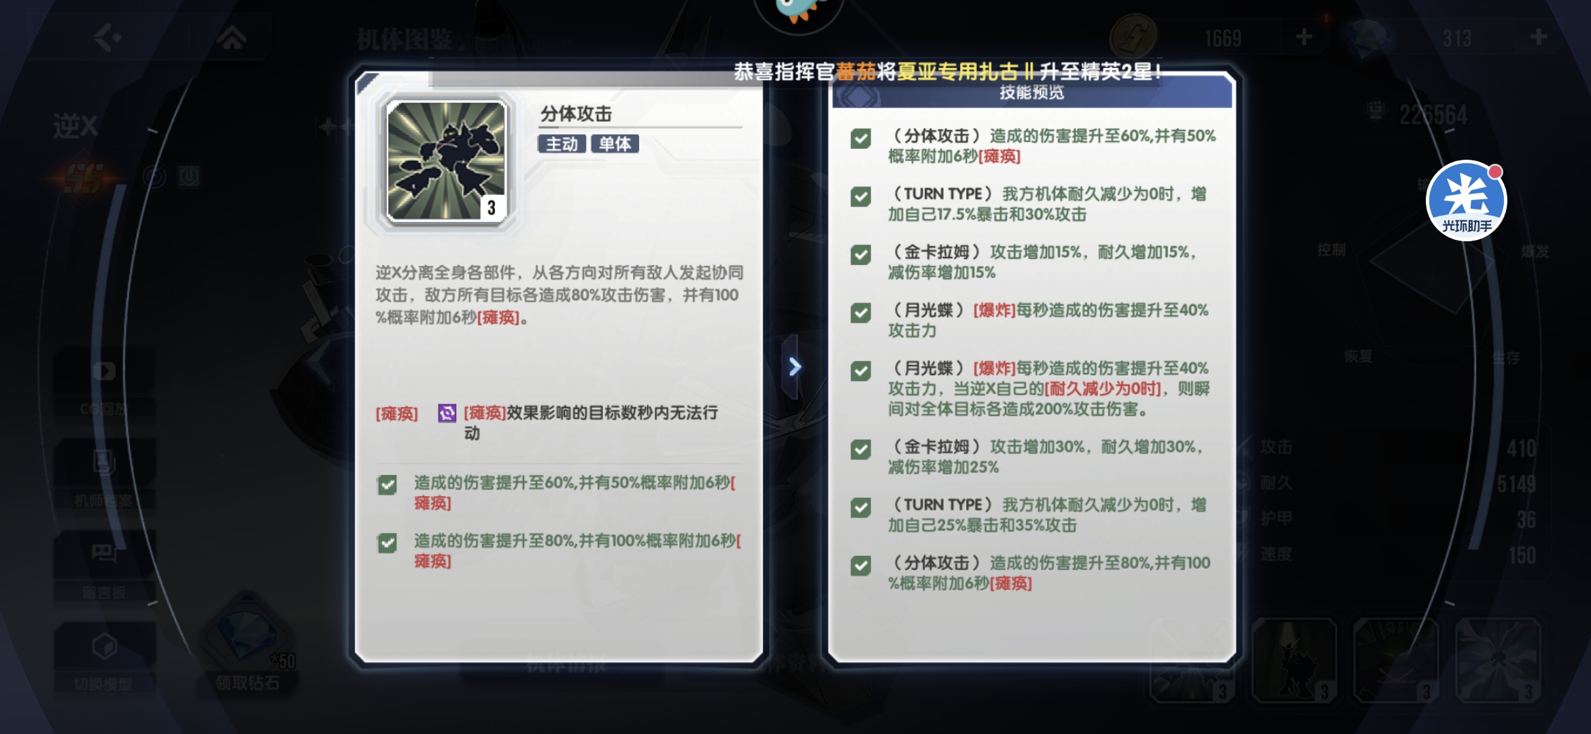Screen dimensions: 1591x734
Task: Add diamonds using plus beside 313
Action: click(x=1539, y=37)
